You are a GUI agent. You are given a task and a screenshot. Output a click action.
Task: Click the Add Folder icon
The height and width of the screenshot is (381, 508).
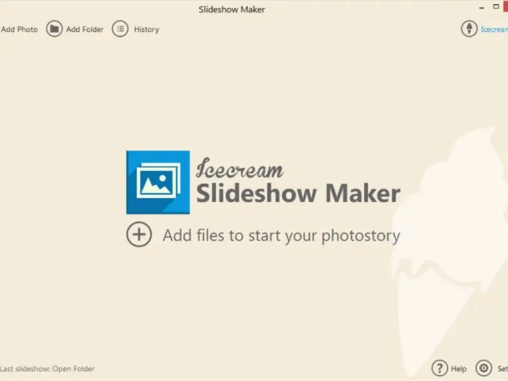[54, 29]
